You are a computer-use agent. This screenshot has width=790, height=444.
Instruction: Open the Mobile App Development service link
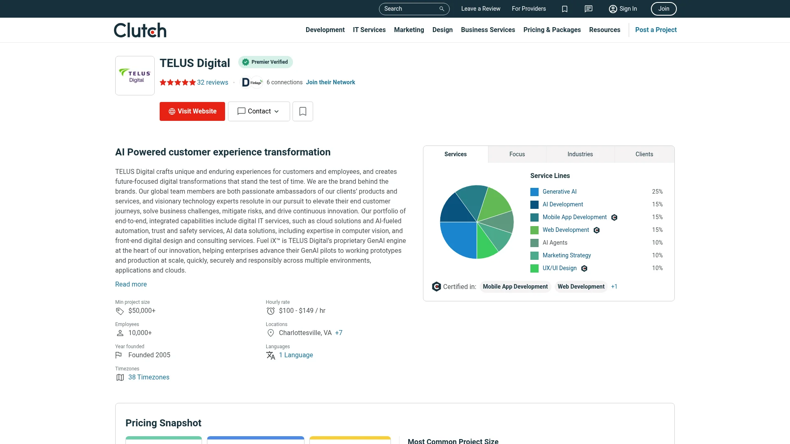[x=574, y=217]
